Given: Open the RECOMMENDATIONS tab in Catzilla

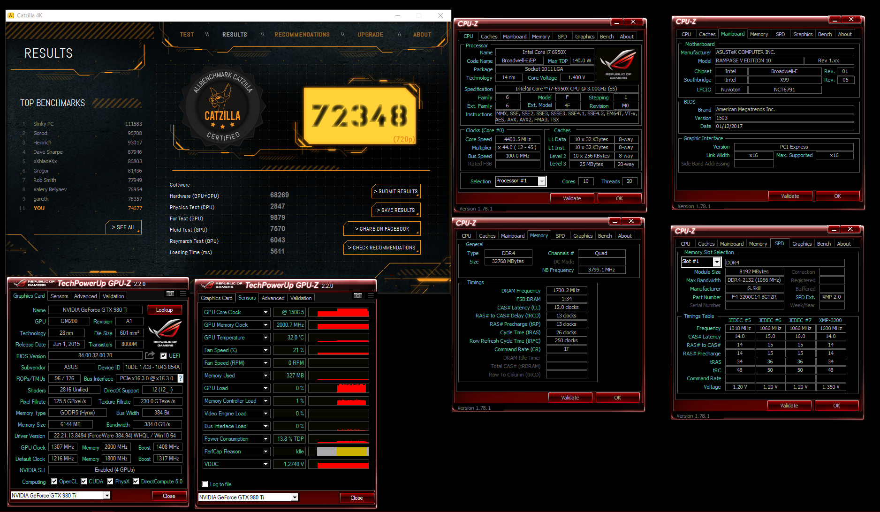Looking at the screenshot, I should pyautogui.click(x=302, y=35).
